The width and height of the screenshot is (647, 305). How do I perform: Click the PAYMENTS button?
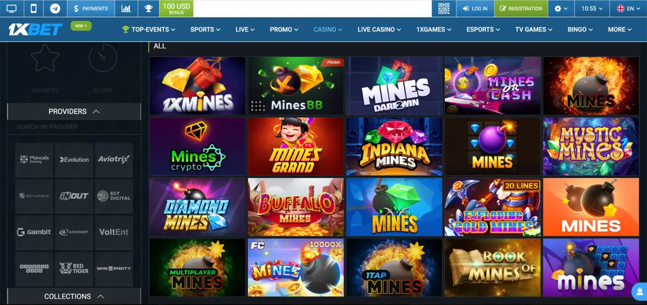point(91,9)
